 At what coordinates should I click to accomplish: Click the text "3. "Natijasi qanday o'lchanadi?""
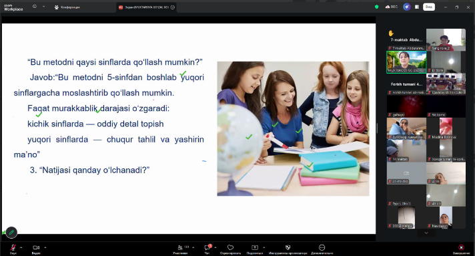(x=89, y=170)
